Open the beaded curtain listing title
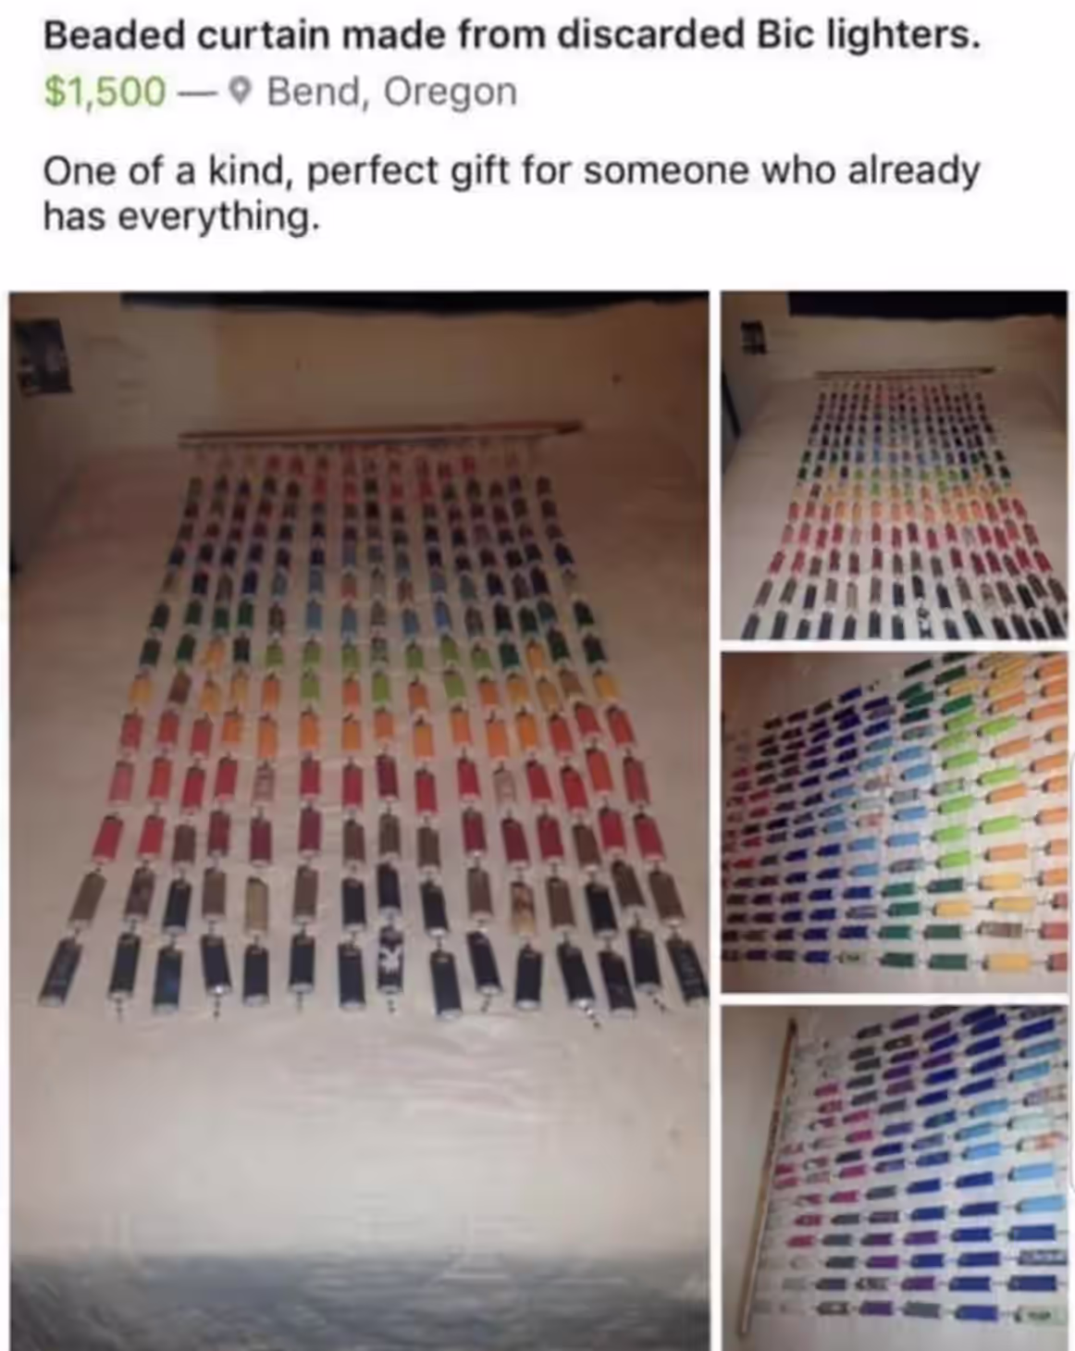Image resolution: width=1075 pixels, height=1351 pixels. pos(511,35)
